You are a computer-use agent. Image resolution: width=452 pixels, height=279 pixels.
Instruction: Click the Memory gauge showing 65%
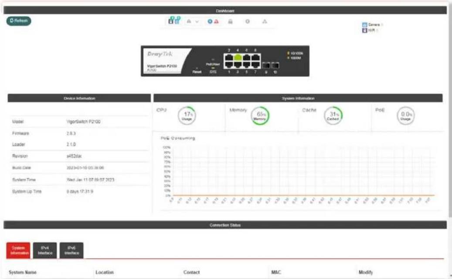click(260, 116)
